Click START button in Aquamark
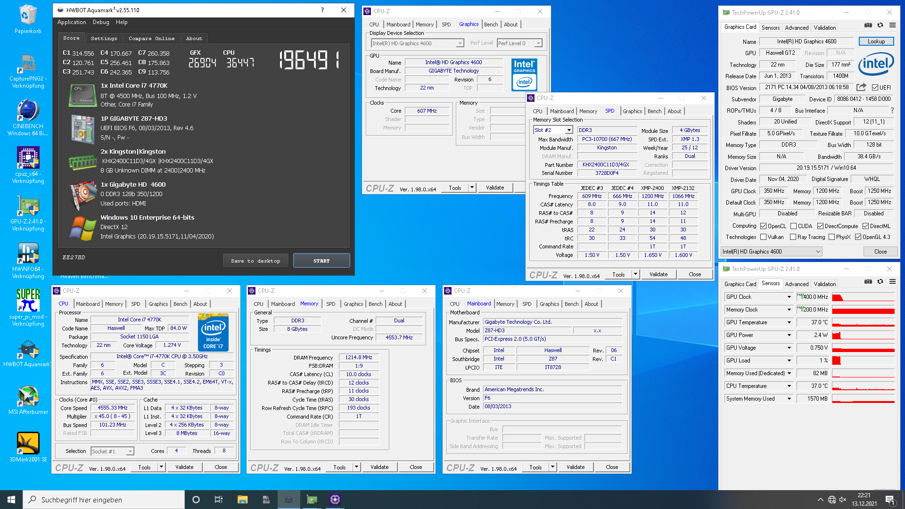Viewport: 905px width, 509px height. [321, 261]
